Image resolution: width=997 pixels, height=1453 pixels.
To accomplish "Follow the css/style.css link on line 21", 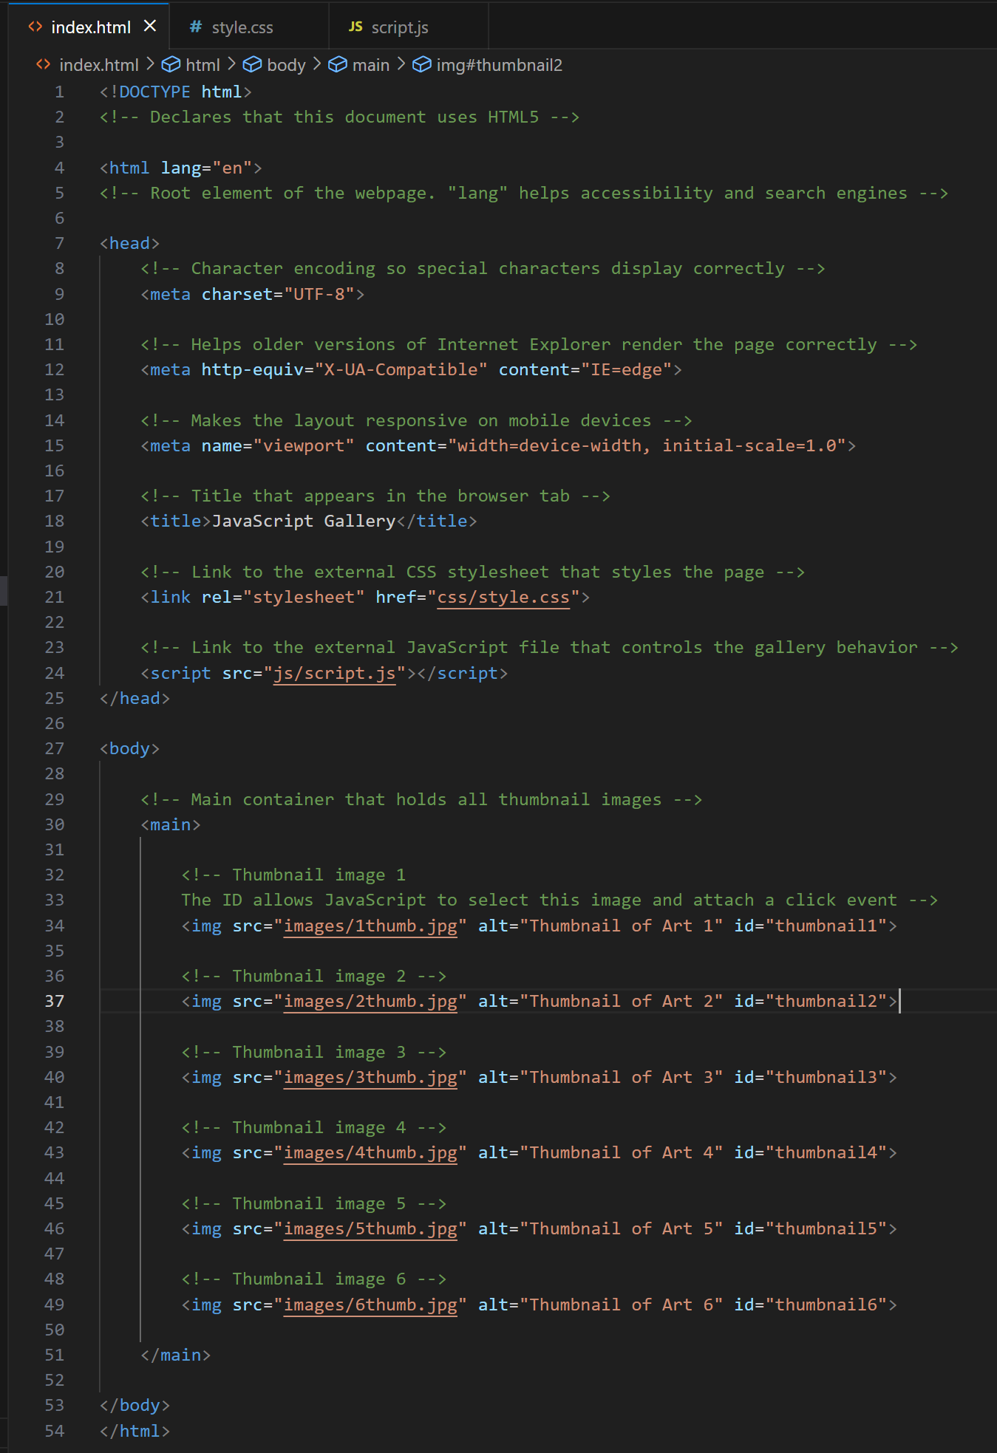I will (503, 597).
